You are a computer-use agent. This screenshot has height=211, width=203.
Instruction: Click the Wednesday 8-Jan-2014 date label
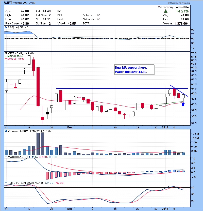173,7
